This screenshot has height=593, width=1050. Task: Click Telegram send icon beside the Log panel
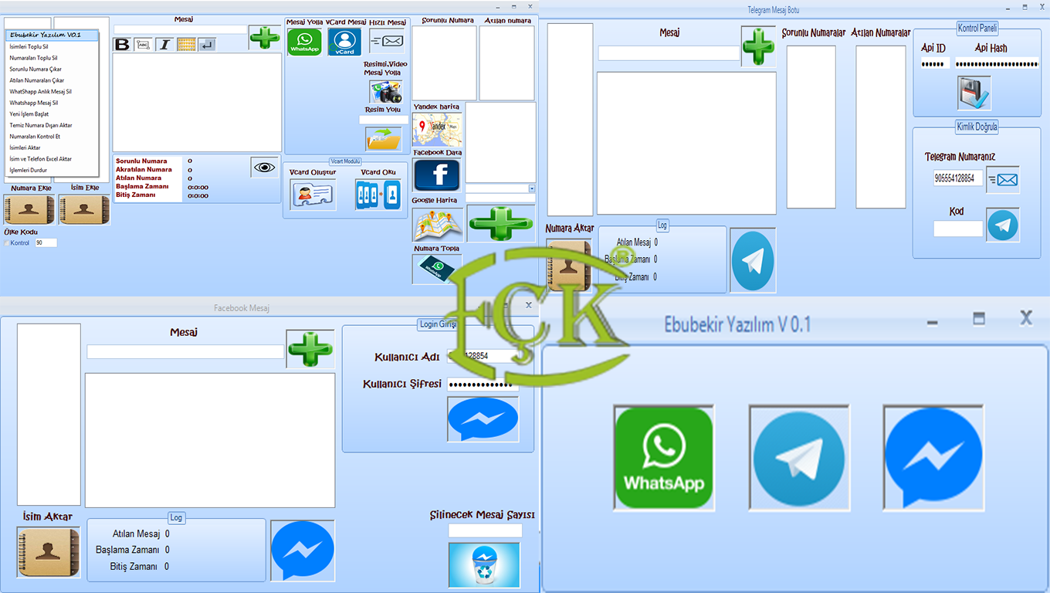click(752, 260)
